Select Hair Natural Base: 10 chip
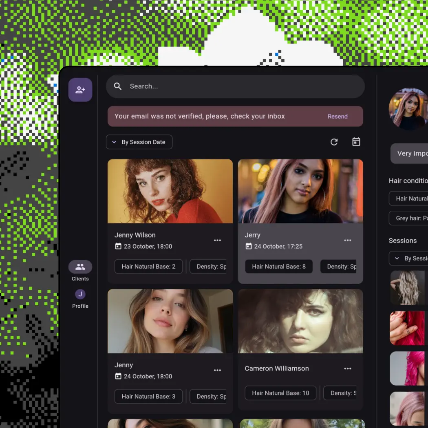The height and width of the screenshot is (428, 428). click(x=280, y=393)
